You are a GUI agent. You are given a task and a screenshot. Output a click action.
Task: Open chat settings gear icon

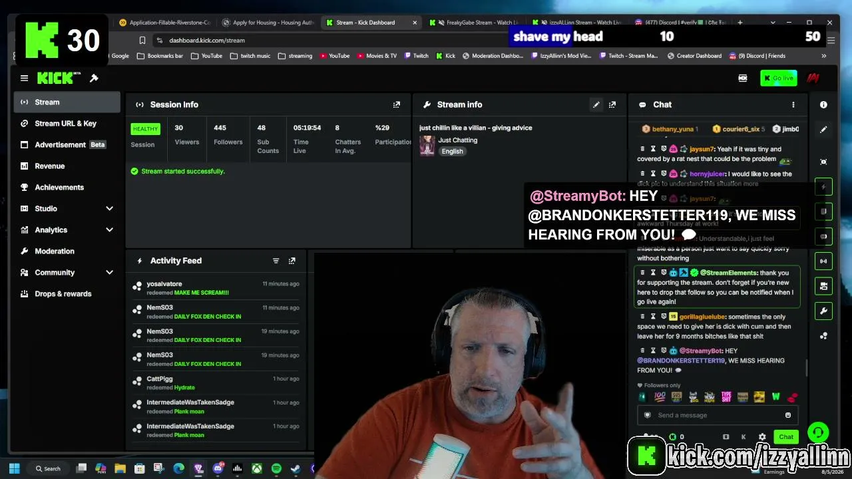[x=762, y=437]
